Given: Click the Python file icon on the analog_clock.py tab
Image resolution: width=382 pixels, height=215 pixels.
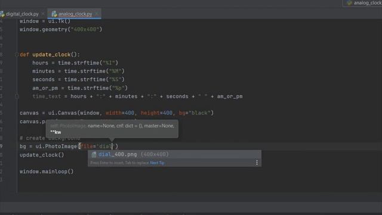Looking at the screenshot, I should tap(54, 14).
